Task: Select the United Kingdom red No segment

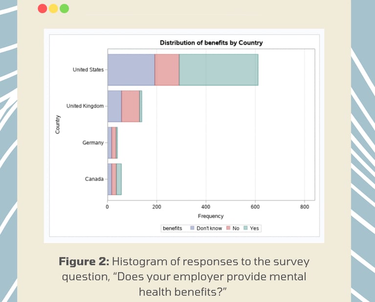Action: coord(130,106)
